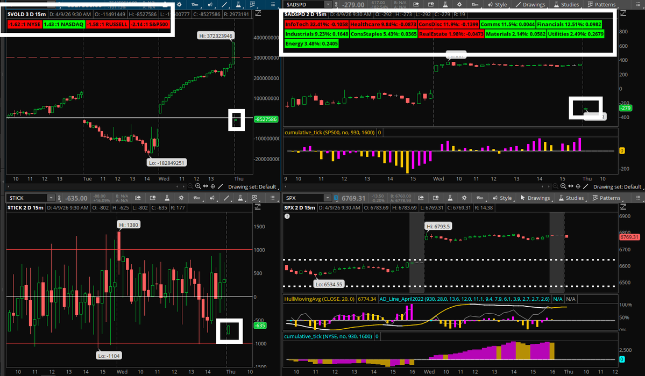Click the cumulative_tick (SP500, no, 930, 1600) study label
The height and width of the screenshot is (376, 645).
(x=329, y=132)
